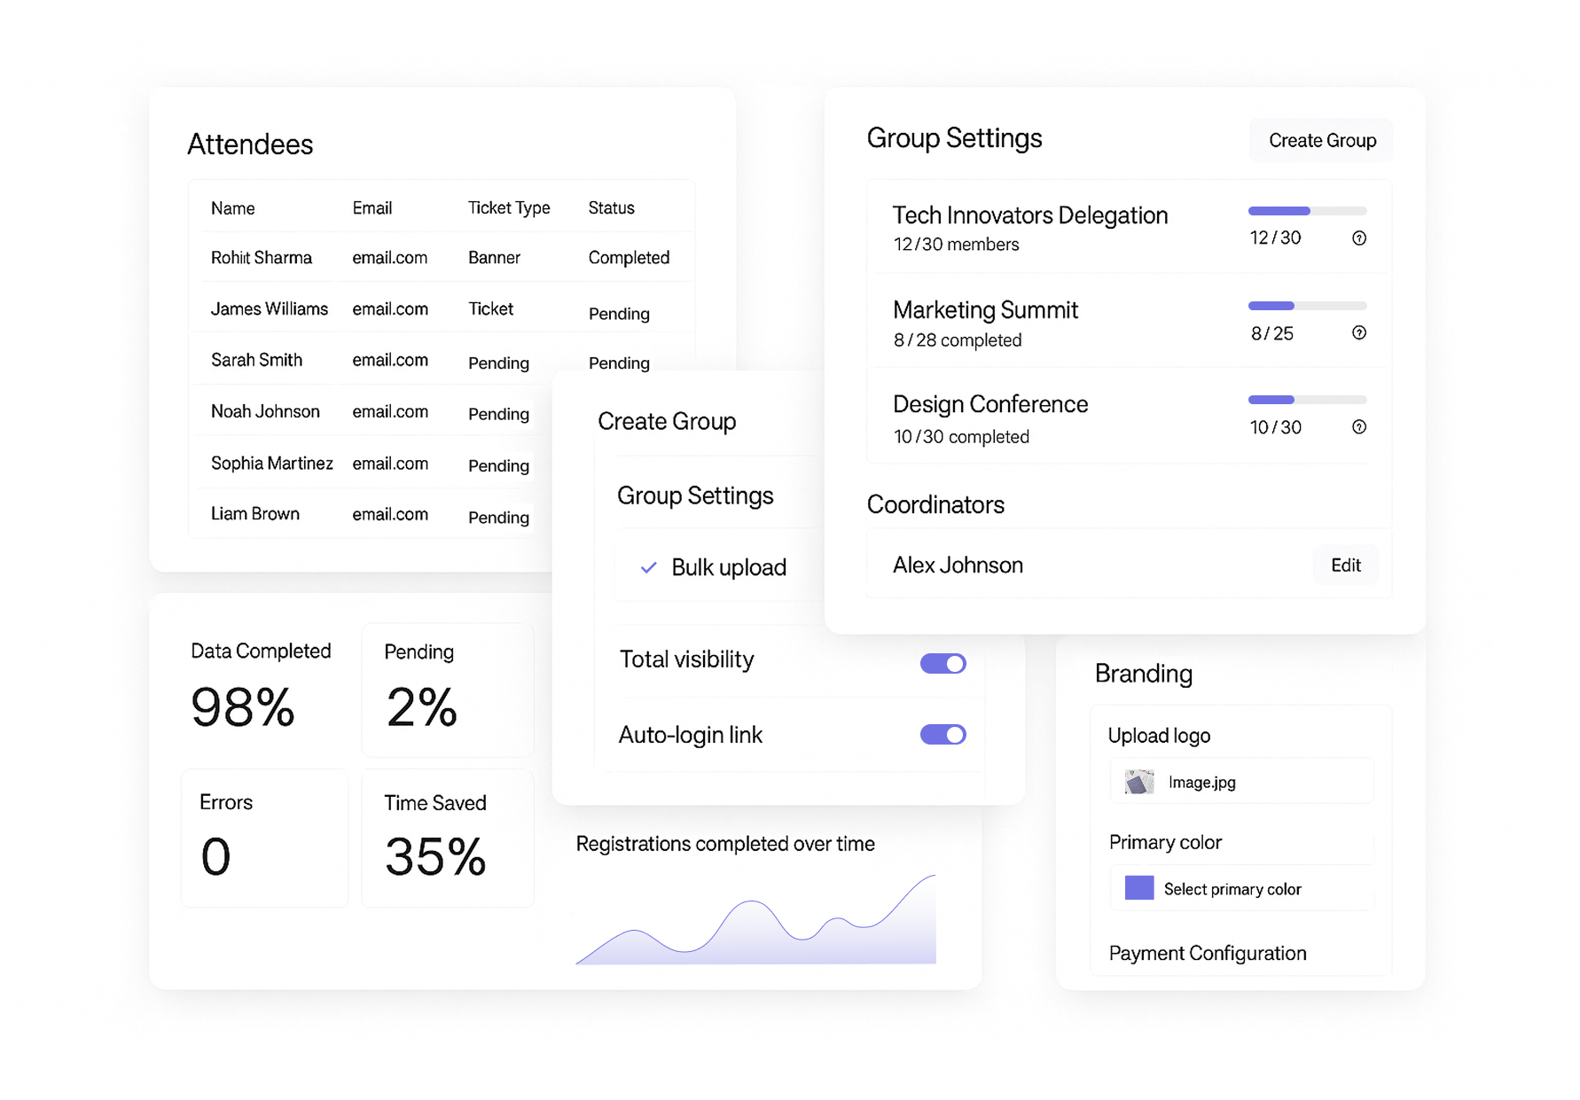The image size is (1580, 1100).
Task: Click the Select primary color field
Action: [1241, 889]
